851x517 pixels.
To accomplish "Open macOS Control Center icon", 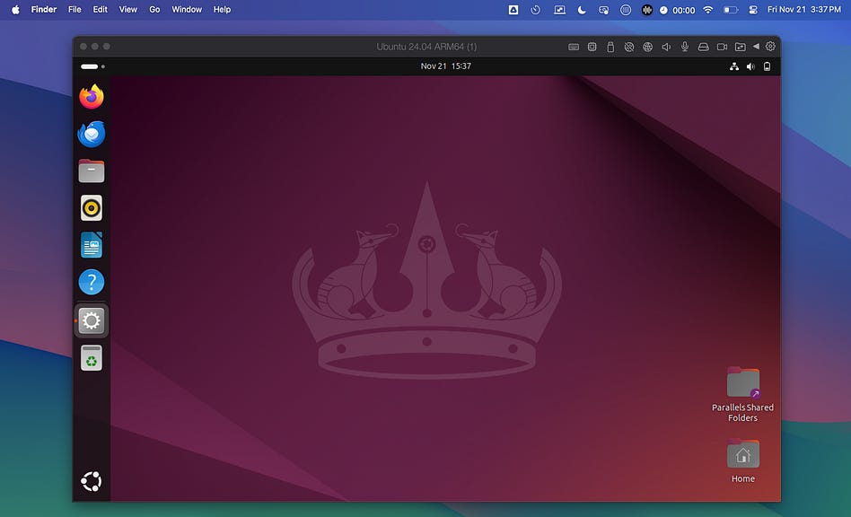I will coord(753,10).
